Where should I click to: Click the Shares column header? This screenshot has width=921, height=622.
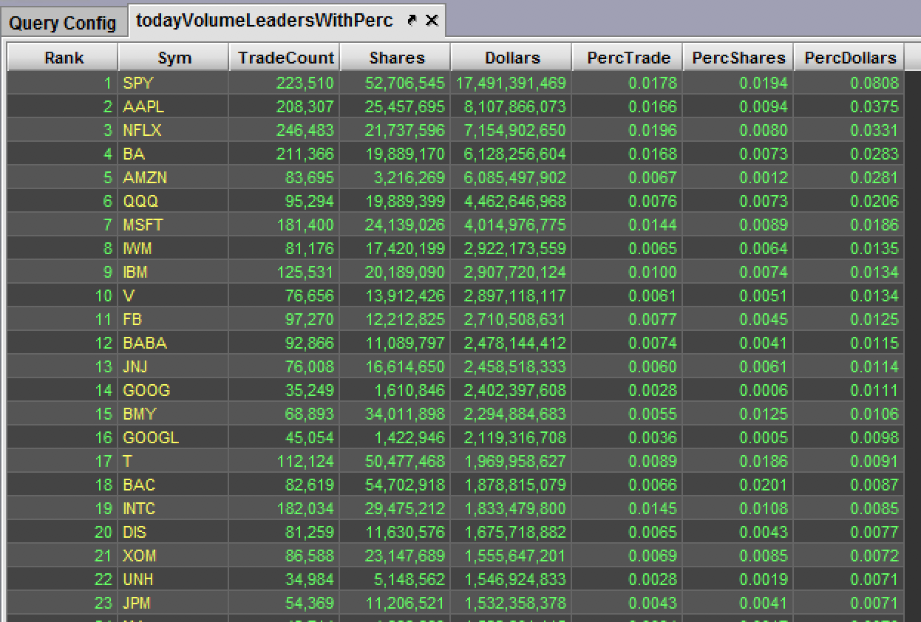tap(395, 58)
